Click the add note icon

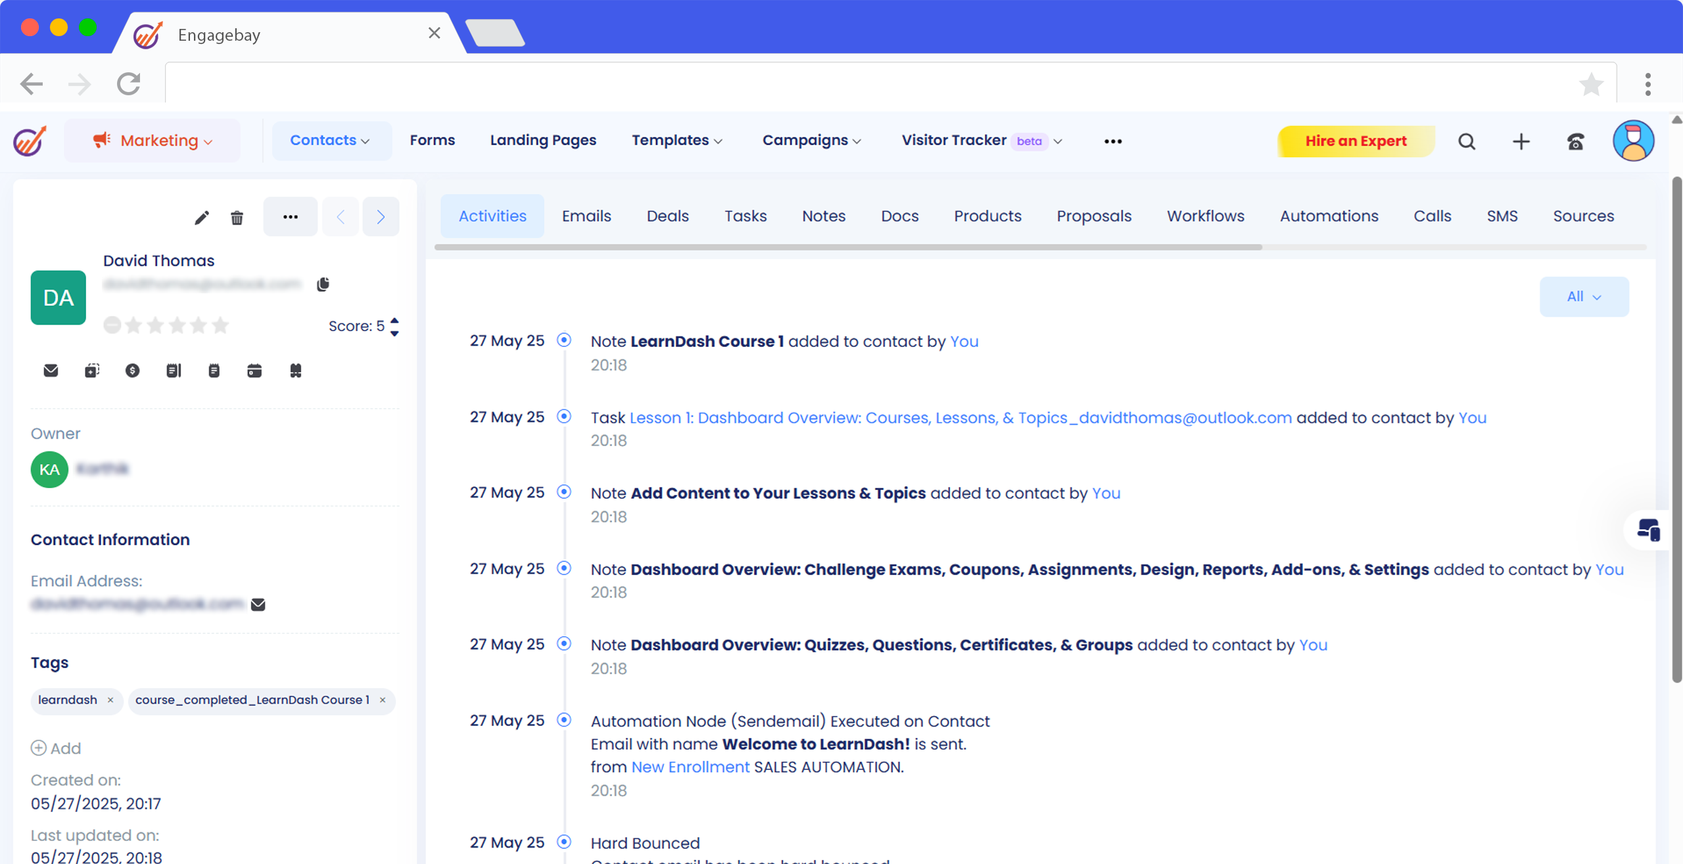click(214, 371)
